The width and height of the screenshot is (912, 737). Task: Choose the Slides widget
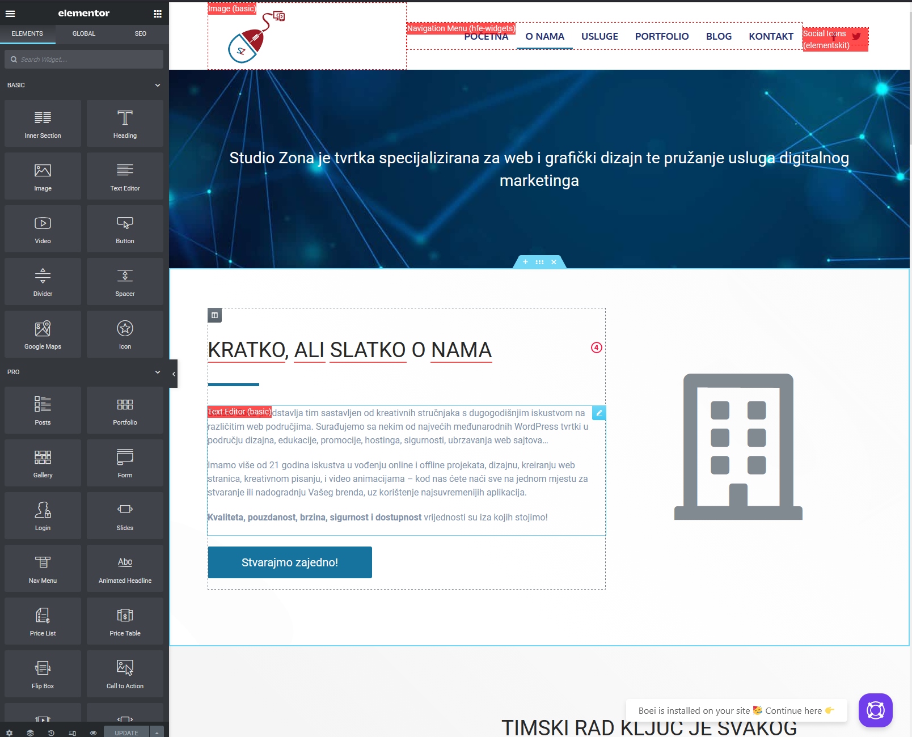(x=125, y=516)
